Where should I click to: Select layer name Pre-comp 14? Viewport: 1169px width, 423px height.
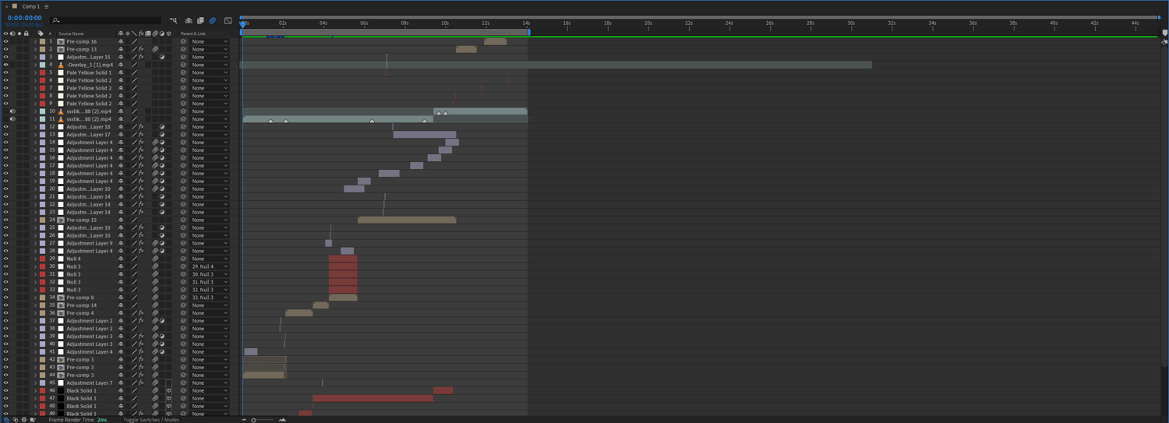pos(82,305)
